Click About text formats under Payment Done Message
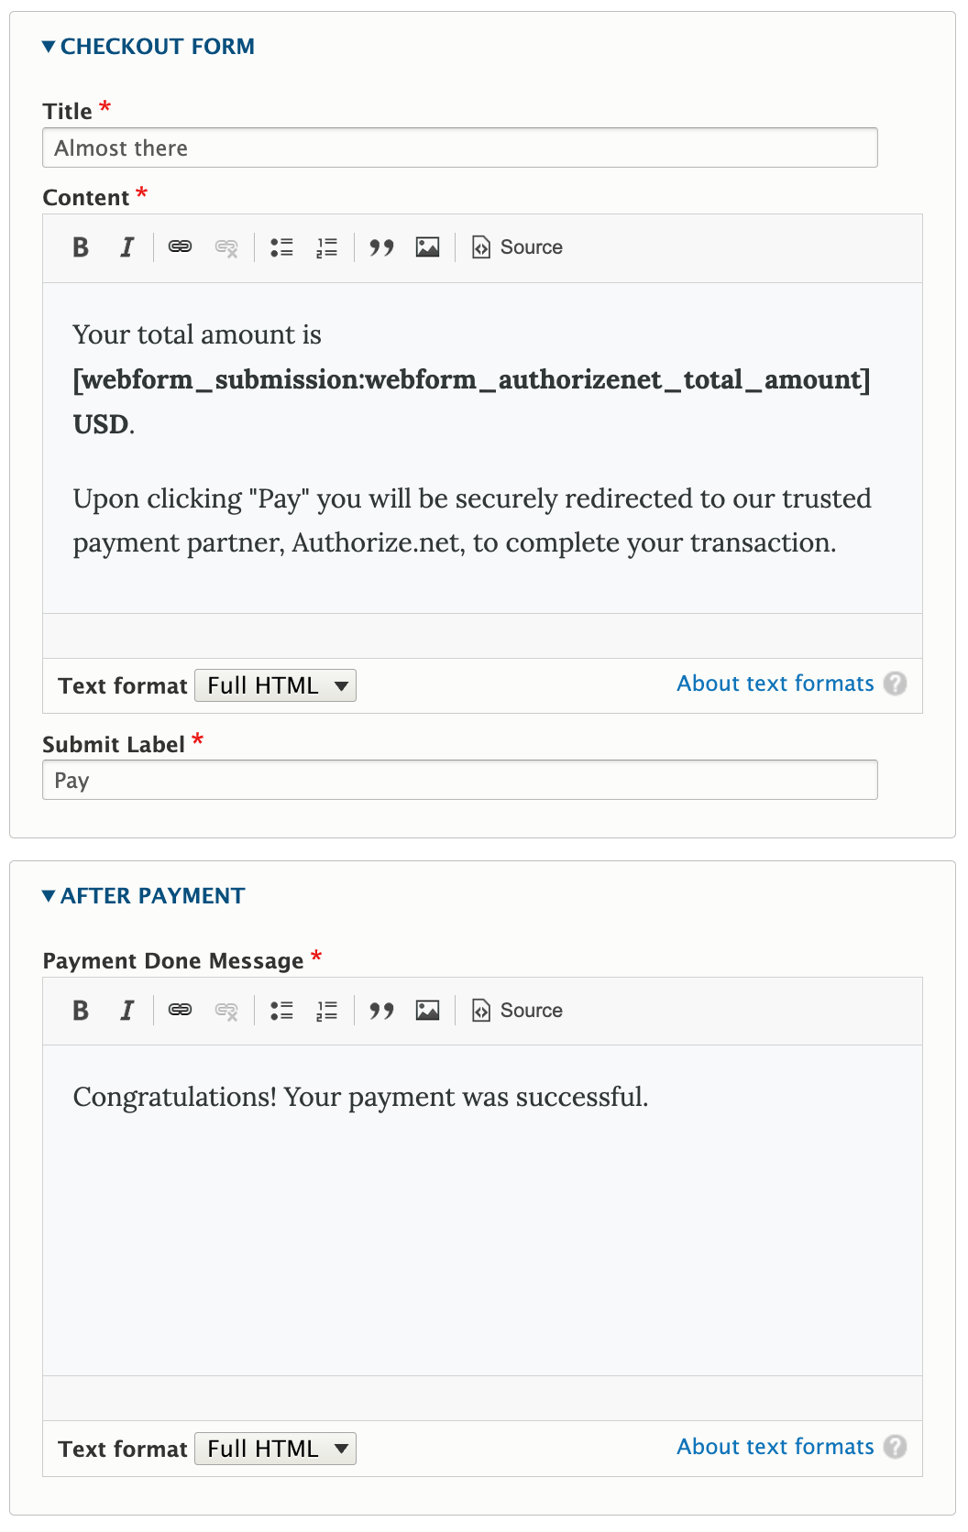 [775, 1447]
